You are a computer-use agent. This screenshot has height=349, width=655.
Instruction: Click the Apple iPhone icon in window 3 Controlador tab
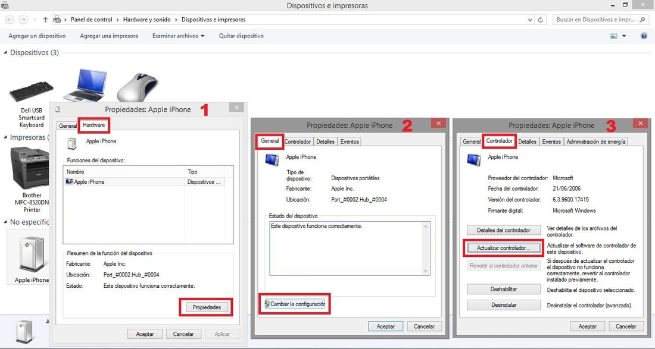click(474, 160)
